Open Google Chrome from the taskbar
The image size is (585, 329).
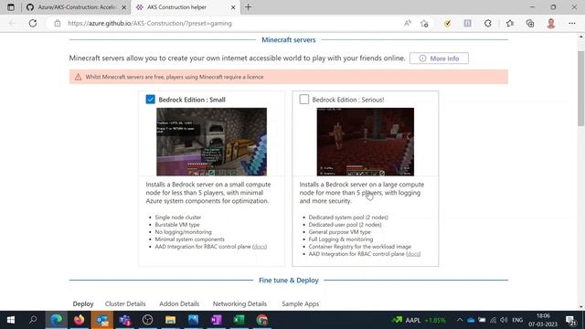(262, 320)
